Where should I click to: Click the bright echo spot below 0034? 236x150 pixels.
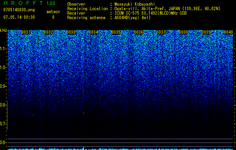coord(84,113)
